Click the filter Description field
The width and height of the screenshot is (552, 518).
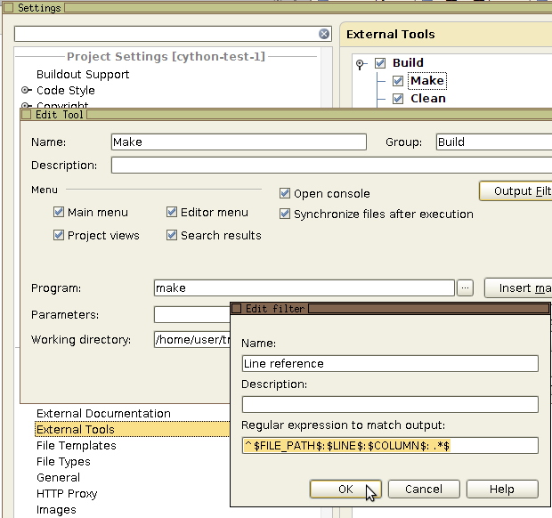390,405
